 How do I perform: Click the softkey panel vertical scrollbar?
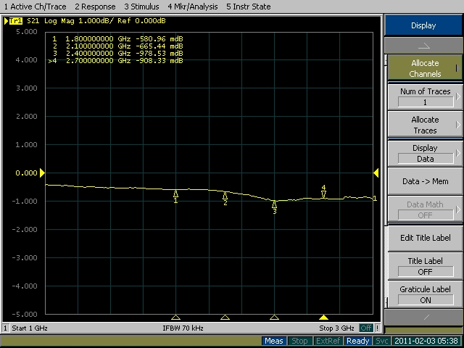pyautogui.click(x=386, y=181)
